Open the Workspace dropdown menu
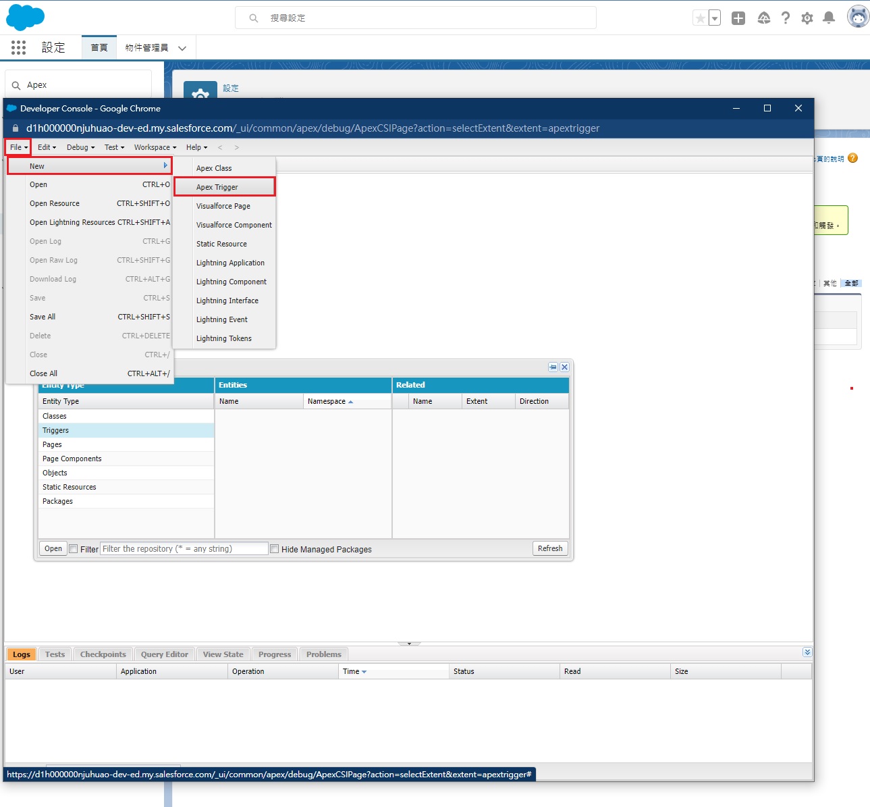Image resolution: width=870 pixels, height=807 pixels. (155, 147)
